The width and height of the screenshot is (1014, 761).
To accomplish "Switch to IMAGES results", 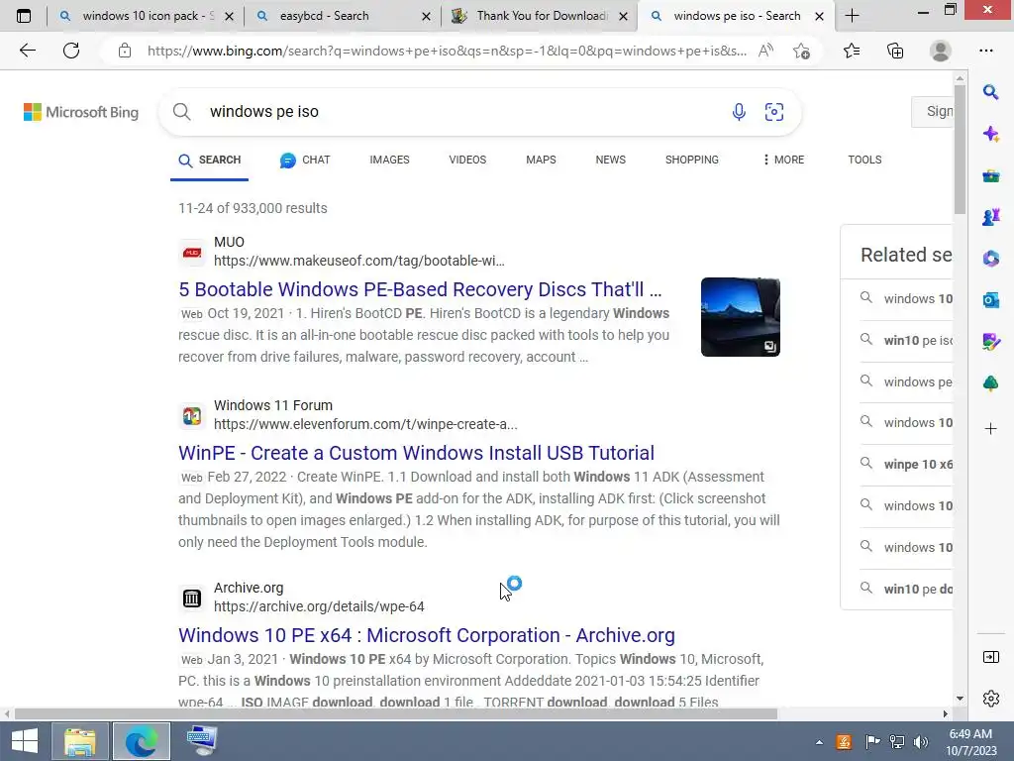I will [389, 160].
